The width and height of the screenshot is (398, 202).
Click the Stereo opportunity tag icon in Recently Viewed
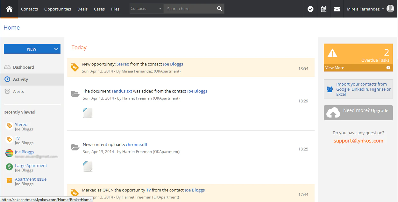coord(9,126)
